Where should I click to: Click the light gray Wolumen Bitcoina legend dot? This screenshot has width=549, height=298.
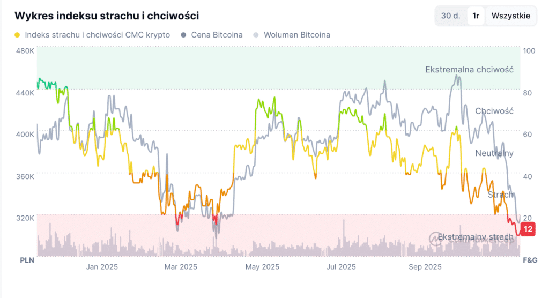point(256,35)
